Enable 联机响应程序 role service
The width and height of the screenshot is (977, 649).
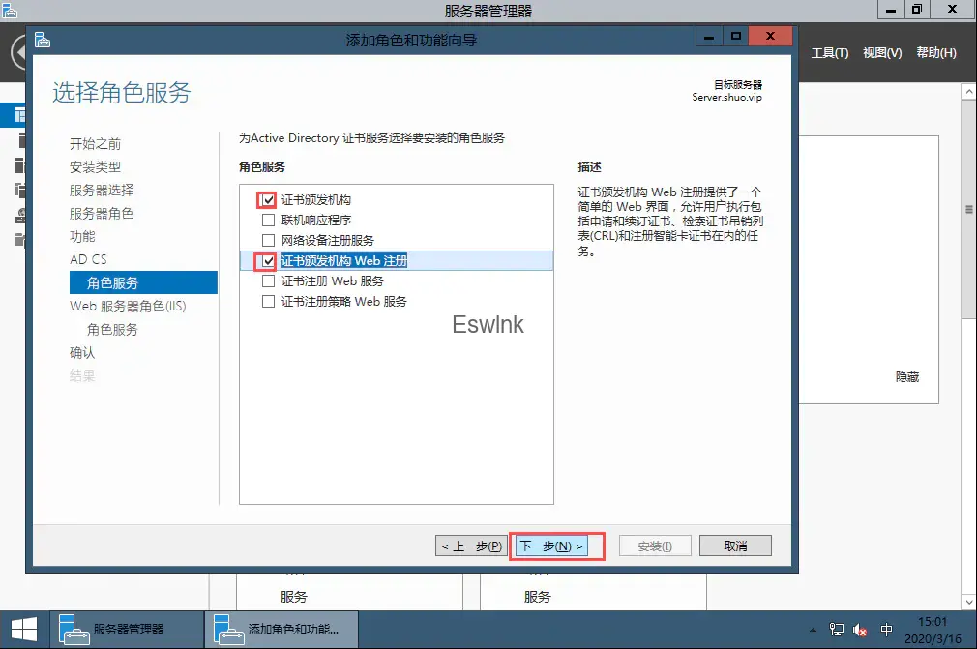coord(268,221)
